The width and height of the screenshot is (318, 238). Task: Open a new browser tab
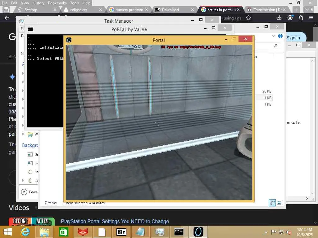[x=296, y=10]
